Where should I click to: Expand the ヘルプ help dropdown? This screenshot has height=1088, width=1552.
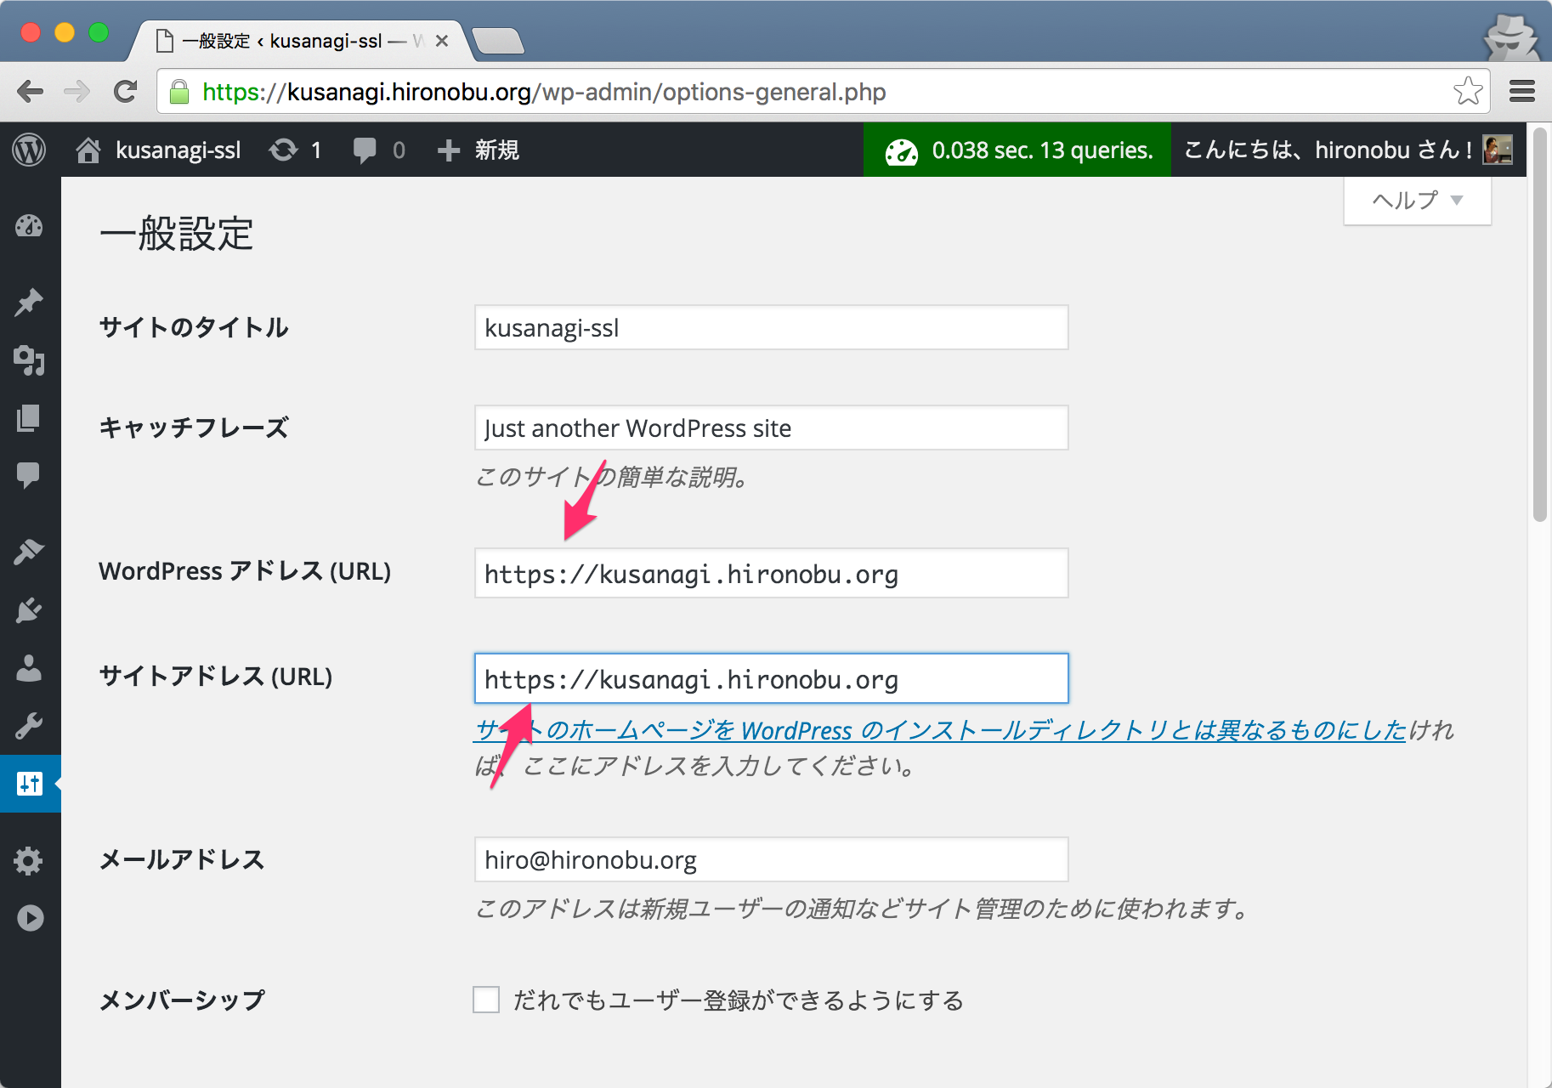1417,201
